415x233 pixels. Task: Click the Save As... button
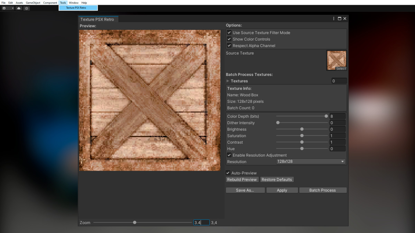[x=245, y=190]
